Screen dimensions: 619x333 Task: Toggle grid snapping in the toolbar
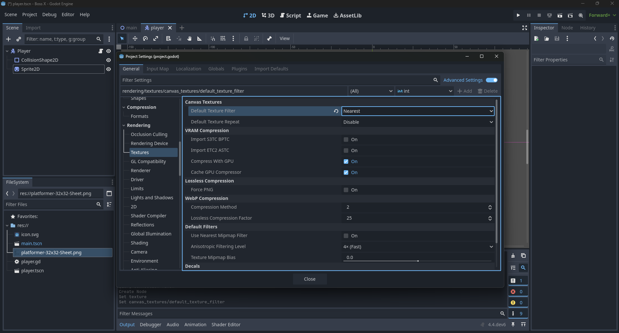pos(223,38)
